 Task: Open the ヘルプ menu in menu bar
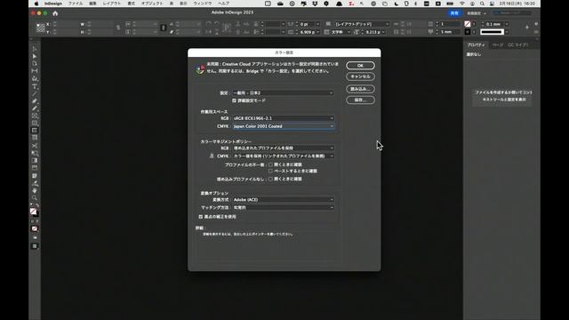[x=223, y=4]
